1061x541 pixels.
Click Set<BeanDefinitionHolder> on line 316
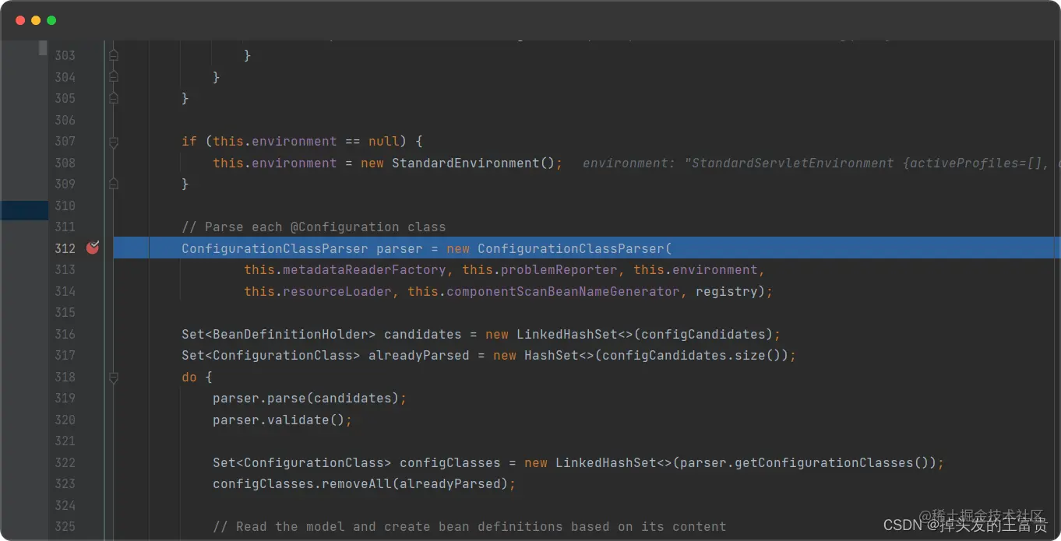tap(279, 334)
